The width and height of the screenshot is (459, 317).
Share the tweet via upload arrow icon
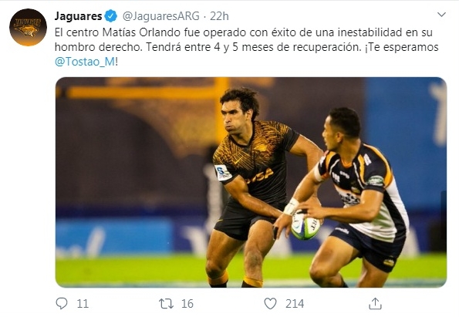click(x=375, y=304)
